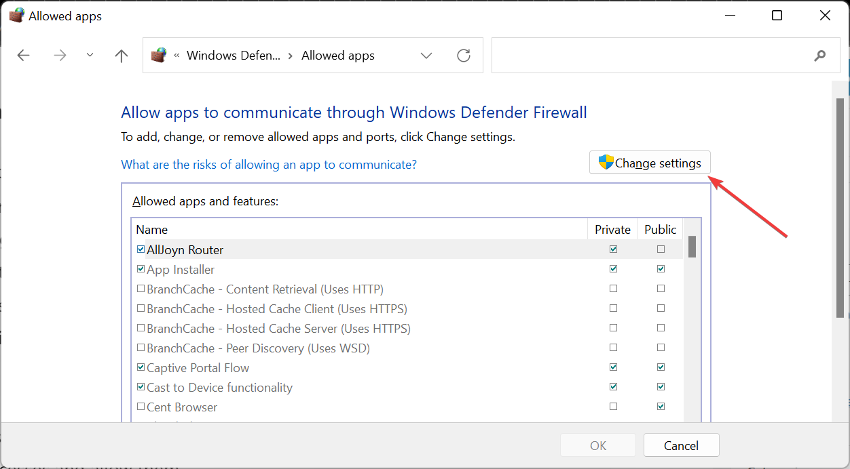Enable the Private checkbox for Cent Browser
Screen dimensions: 850x469
click(x=614, y=407)
